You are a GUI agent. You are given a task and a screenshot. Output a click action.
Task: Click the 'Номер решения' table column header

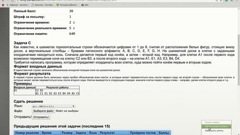[27, 133]
